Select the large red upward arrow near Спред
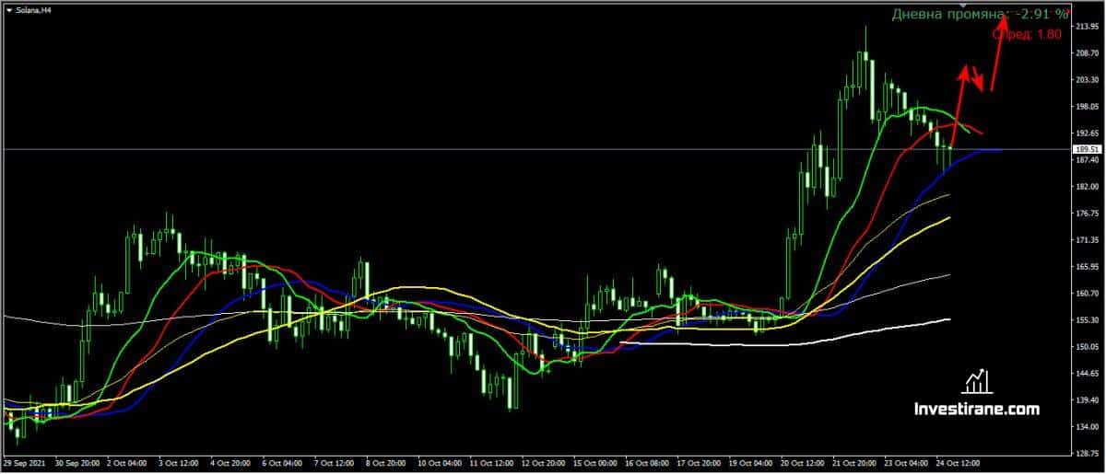The height and width of the screenshot is (474, 1106). coord(998,53)
